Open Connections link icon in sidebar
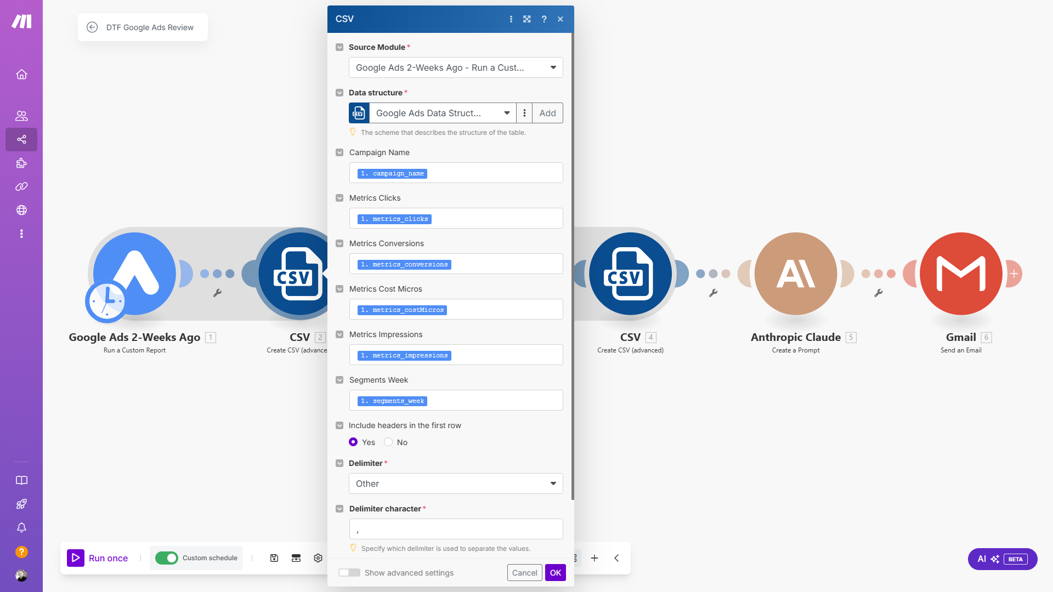 click(x=21, y=186)
